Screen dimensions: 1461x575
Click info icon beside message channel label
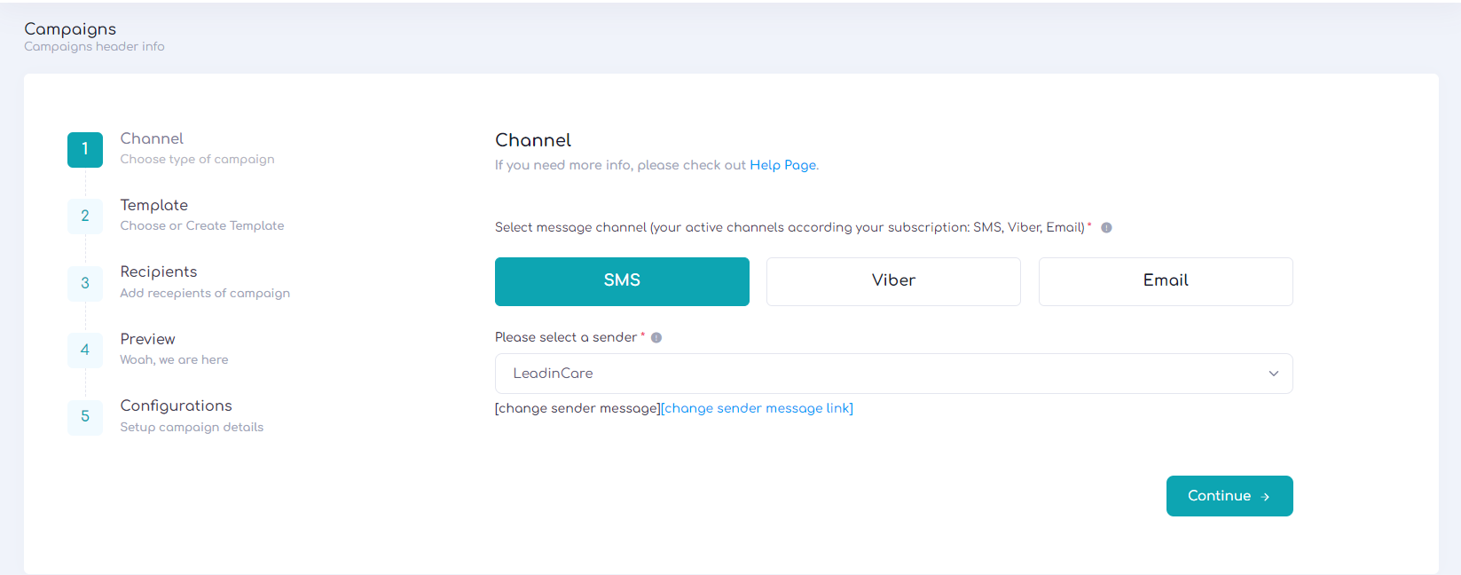(1106, 228)
